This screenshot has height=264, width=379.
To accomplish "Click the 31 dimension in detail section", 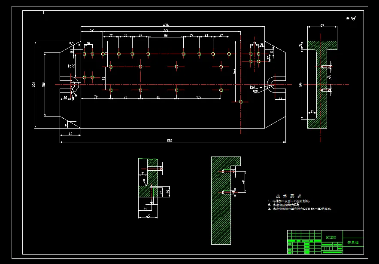I will 145,209.
